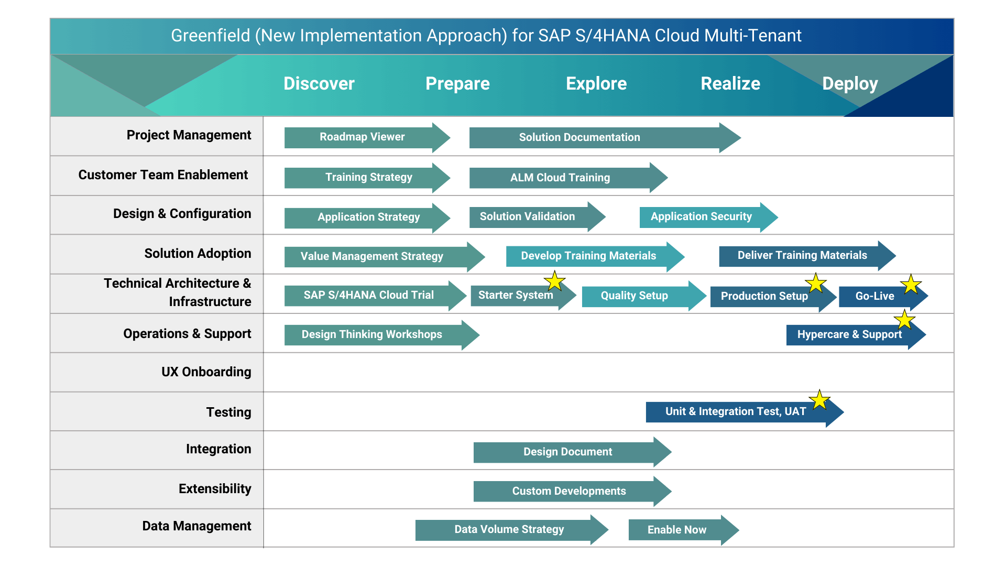Click the Customer Team Enablement row label
The height and width of the screenshot is (566, 1006).
click(x=163, y=175)
